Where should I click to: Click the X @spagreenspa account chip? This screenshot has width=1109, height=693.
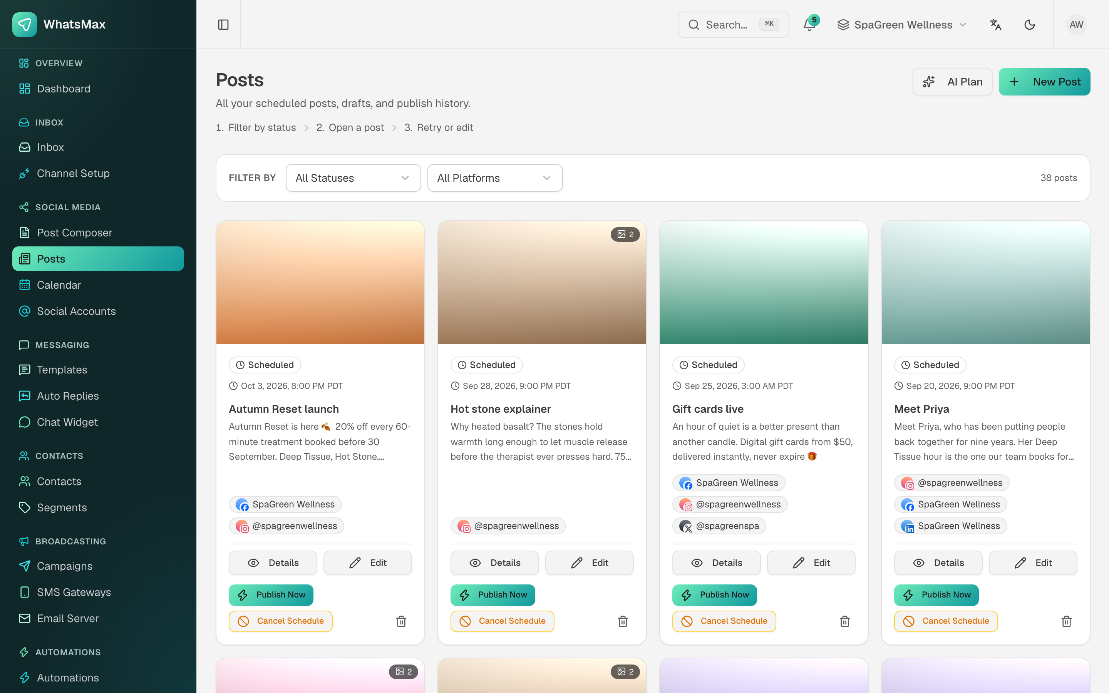(719, 526)
